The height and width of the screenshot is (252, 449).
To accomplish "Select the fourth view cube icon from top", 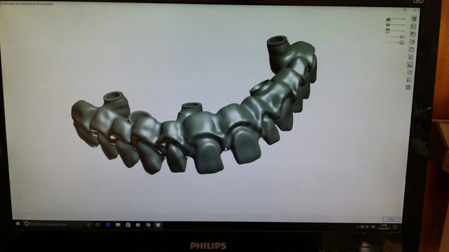I will click(412, 42).
